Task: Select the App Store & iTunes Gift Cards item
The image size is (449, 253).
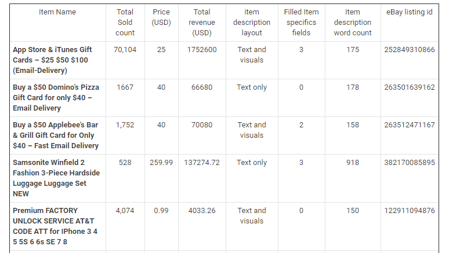Action: click(x=52, y=60)
